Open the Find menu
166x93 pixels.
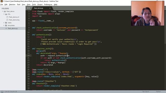click(x=18, y=5)
